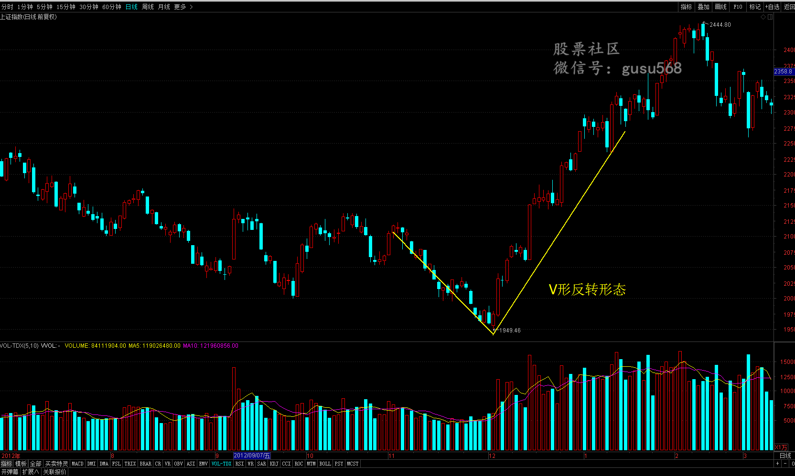Switch to 月线 monthly chart
The image size is (795, 476).
point(164,7)
